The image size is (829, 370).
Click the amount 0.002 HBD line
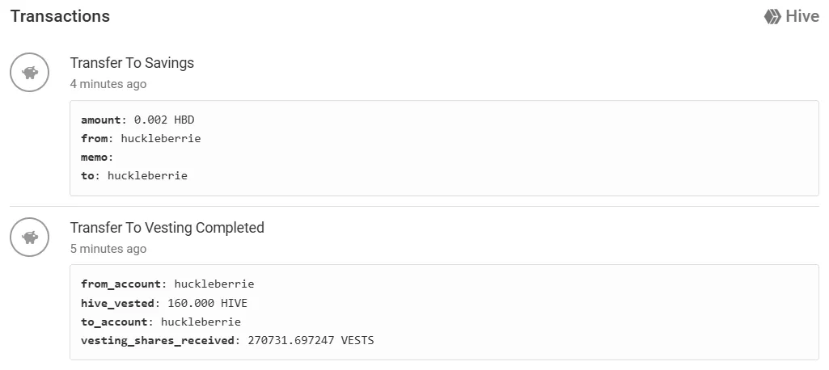click(137, 120)
